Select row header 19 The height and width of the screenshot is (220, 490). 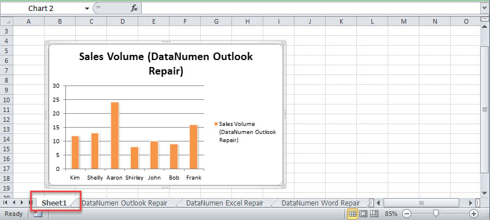[6, 188]
